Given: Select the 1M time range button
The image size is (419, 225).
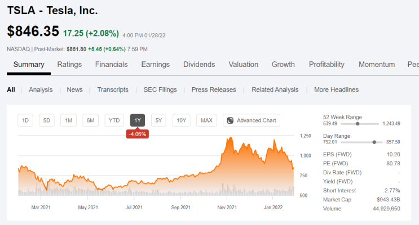Looking at the screenshot, I should click(x=68, y=120).
